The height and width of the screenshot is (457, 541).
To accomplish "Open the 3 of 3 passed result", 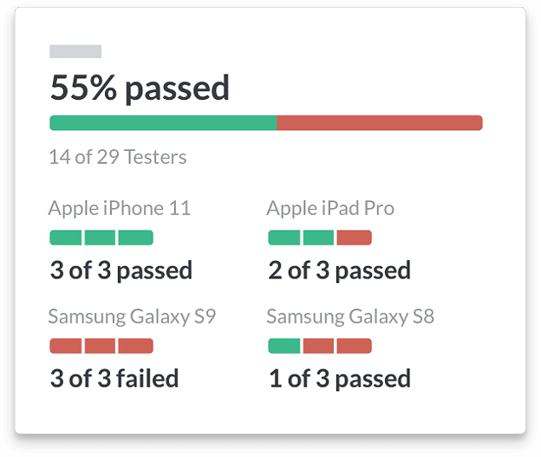I will click(x=121, y=271).
